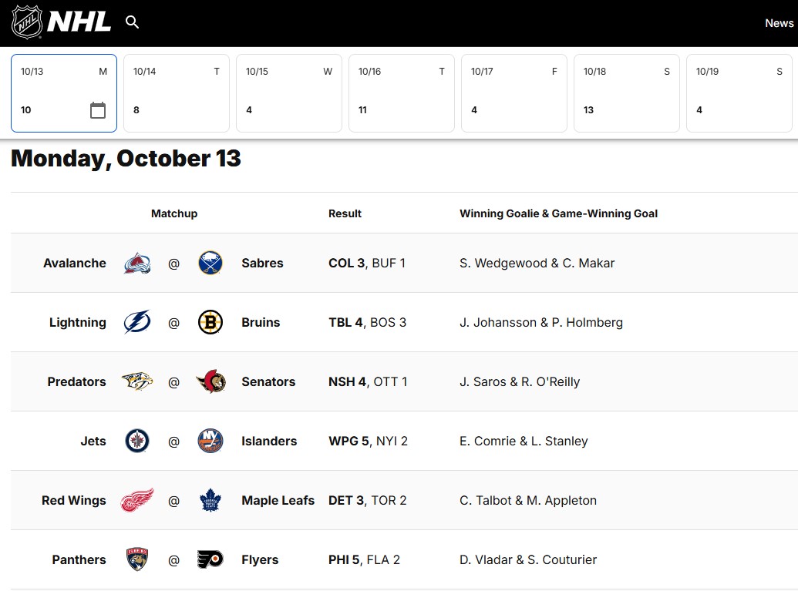The width and height of the screenshot is (798, 591).
Task: Open the Sabres team page link
Action: tap(262, 262)
